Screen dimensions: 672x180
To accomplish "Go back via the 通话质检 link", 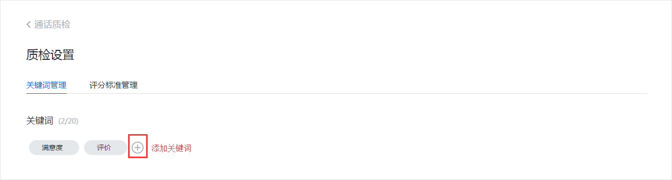I will (x=52, y=24).
